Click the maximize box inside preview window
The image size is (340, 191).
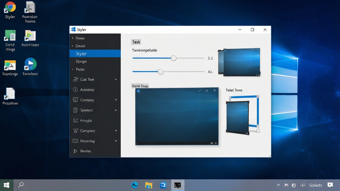click(207, 91)
